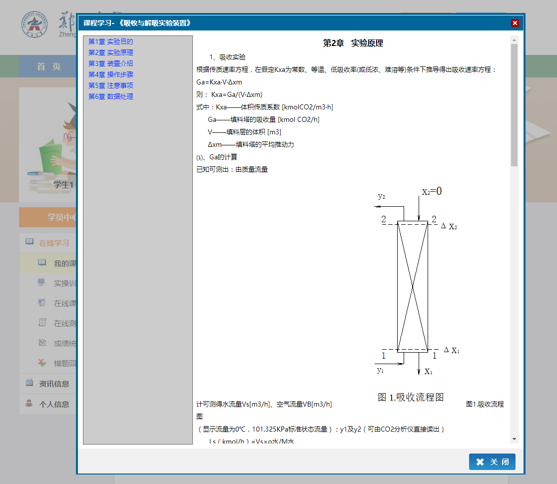Click the 我的课 book icon in sidebar

tap(42, 263)
